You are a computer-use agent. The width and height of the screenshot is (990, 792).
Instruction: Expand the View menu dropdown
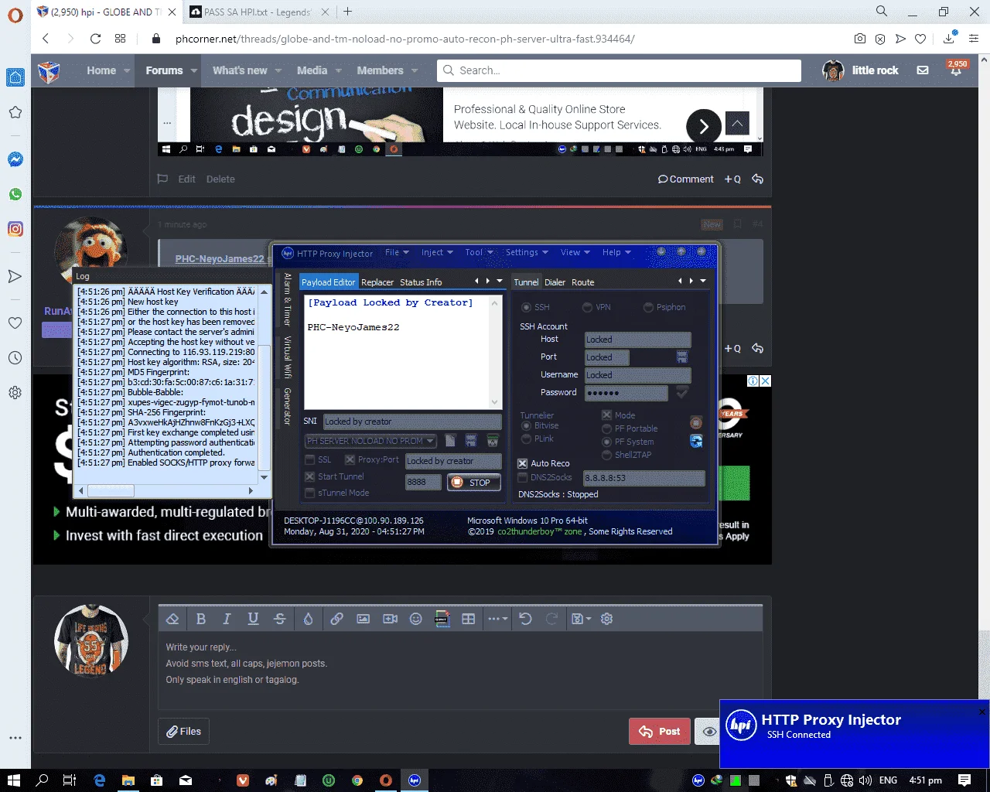(575, 252)
